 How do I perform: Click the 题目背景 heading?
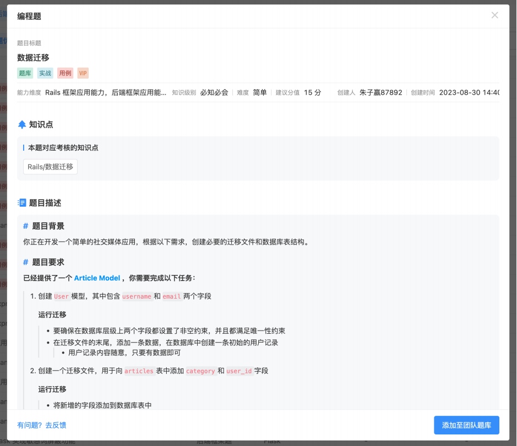[x=48, y=226]
